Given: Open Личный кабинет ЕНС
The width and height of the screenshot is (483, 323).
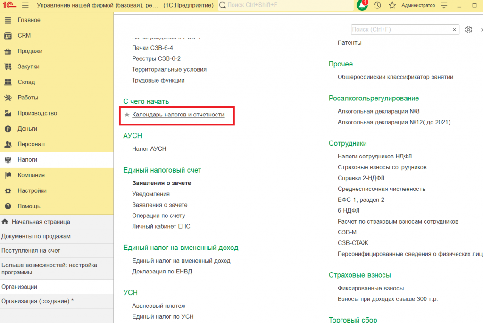Looking at the screenshot, I should [x=161, y=226].
